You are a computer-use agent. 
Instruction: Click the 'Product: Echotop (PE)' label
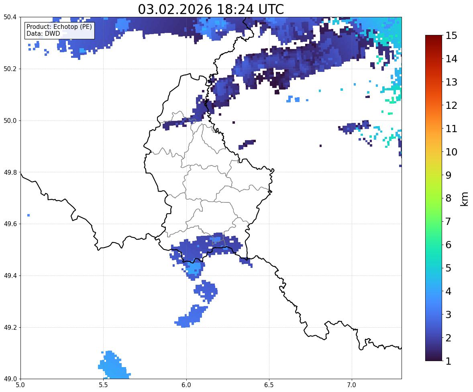tap(59, 27)
